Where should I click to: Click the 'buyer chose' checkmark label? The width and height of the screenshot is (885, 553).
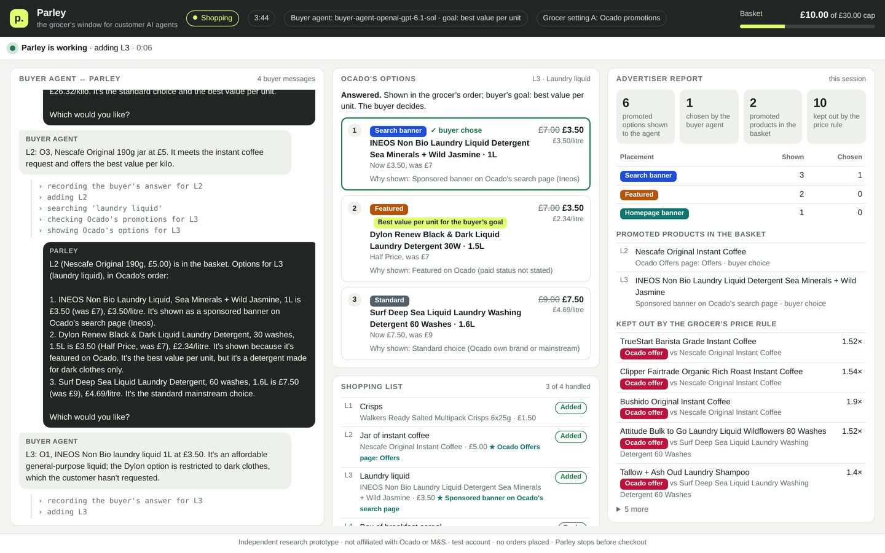click(x=456, y=130)
